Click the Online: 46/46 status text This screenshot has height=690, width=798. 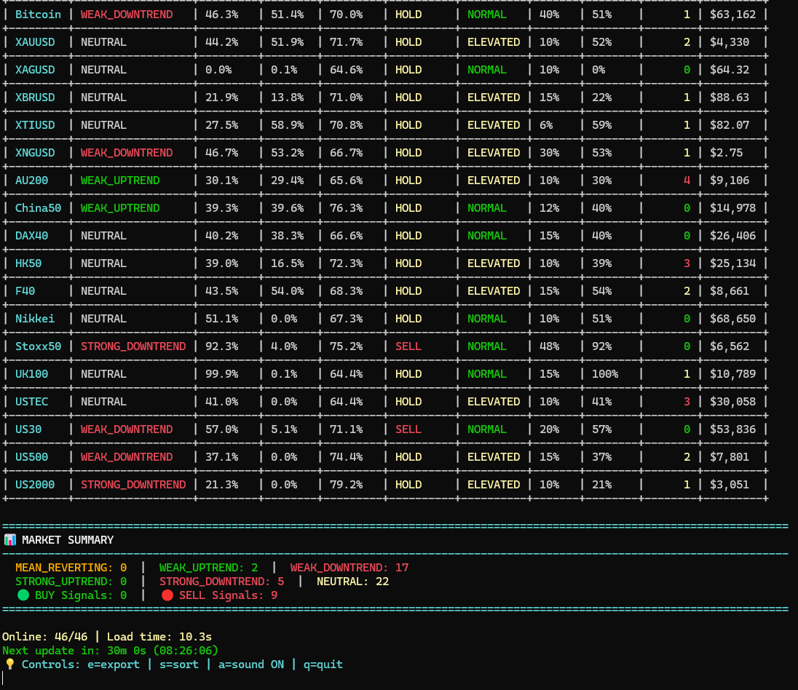point(45,637)
